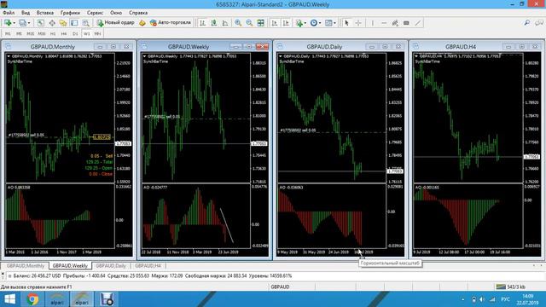546x307 pixels.
Task: Click the chat bubbles icon at top right
Action: [x=539, y=23]
